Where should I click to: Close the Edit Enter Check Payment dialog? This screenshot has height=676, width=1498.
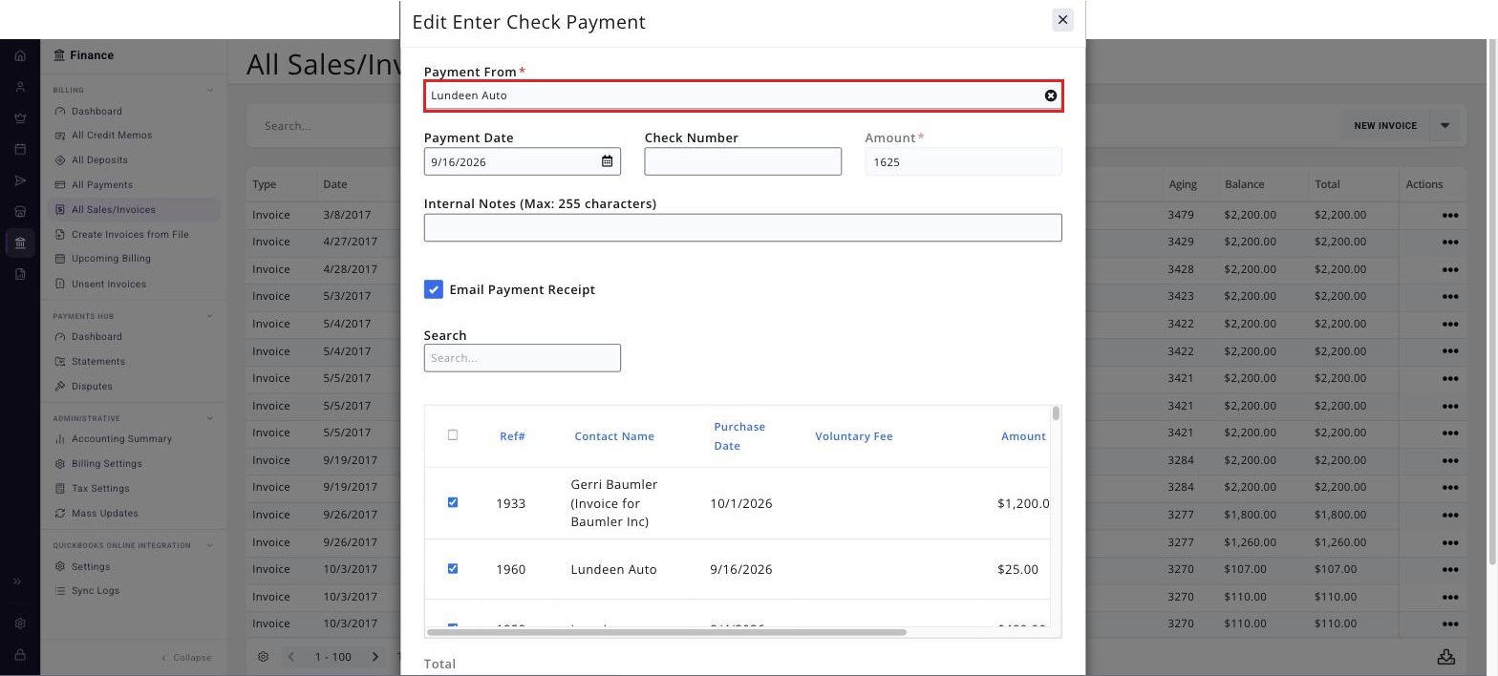[x=1062, y=20]
